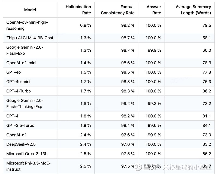The height and width of the screenshot is (174, 218).
Task: Select the GPT-4o model name
Action: click(13, 72)
